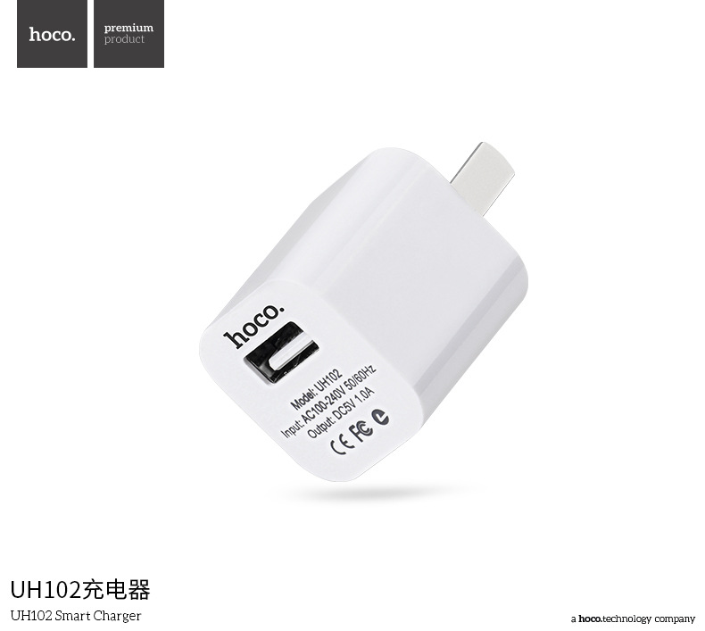Click 'a hoco. technology company' footer text

pos(633,619)
